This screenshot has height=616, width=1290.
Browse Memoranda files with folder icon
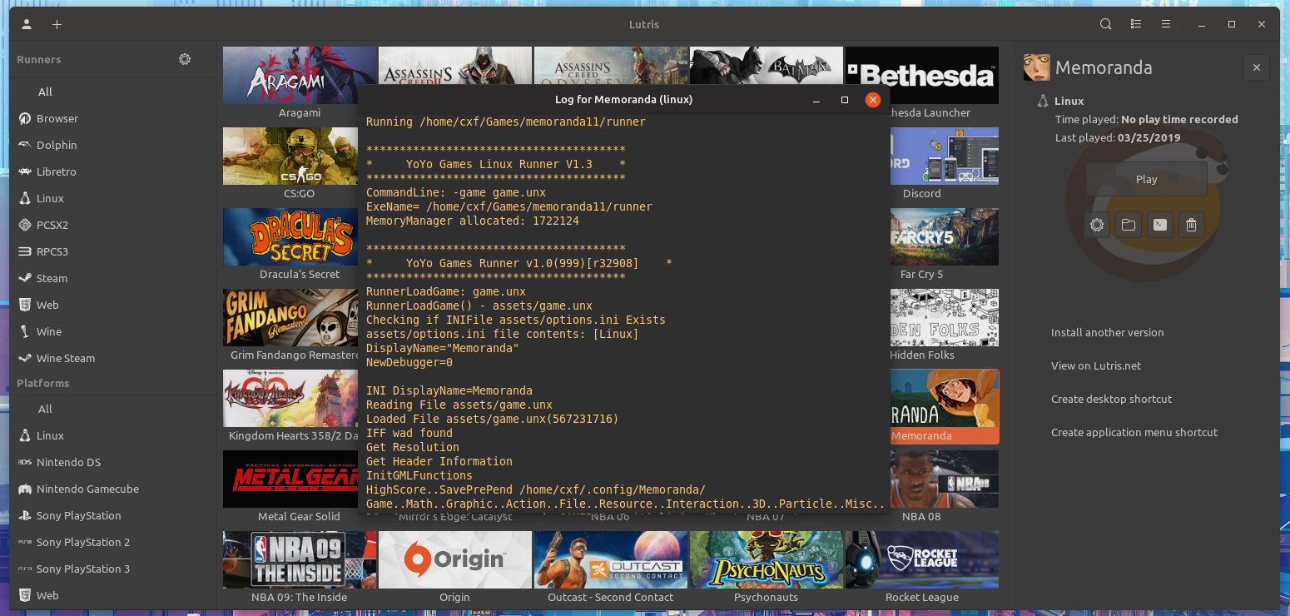pos(1129,225)
